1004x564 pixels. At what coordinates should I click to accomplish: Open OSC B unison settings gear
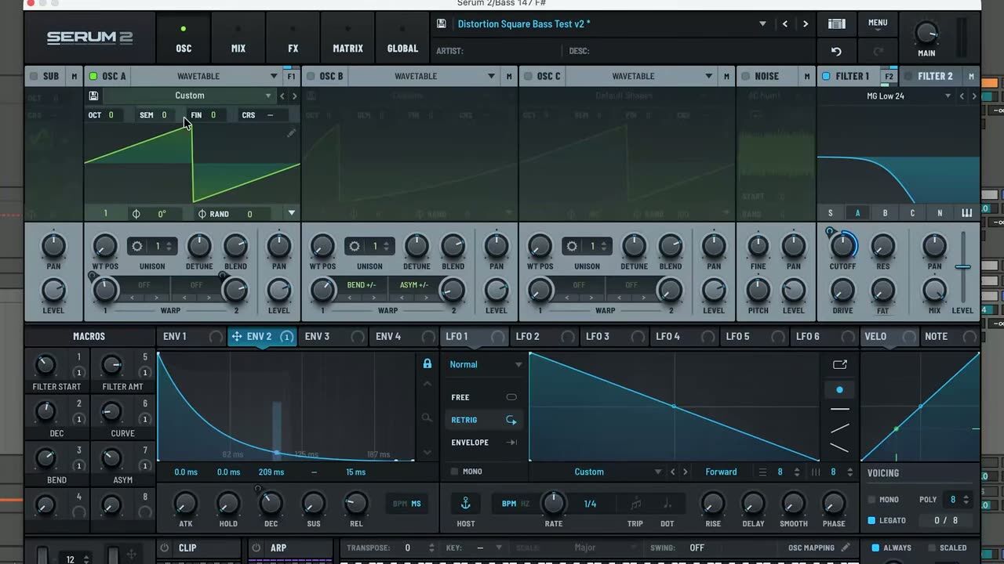tap(355, 246)
